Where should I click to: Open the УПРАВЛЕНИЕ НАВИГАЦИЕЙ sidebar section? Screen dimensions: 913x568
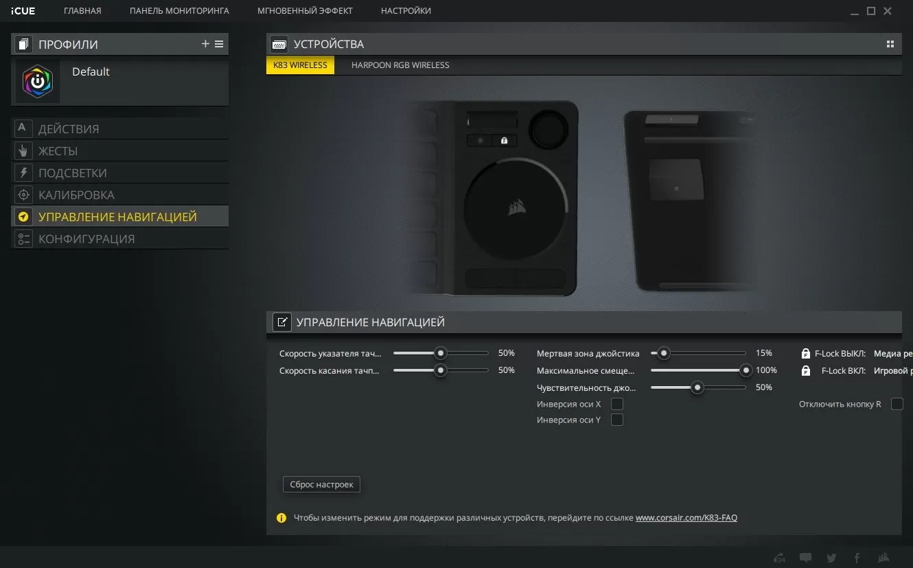pyautogui.click(x=120, y=216)
